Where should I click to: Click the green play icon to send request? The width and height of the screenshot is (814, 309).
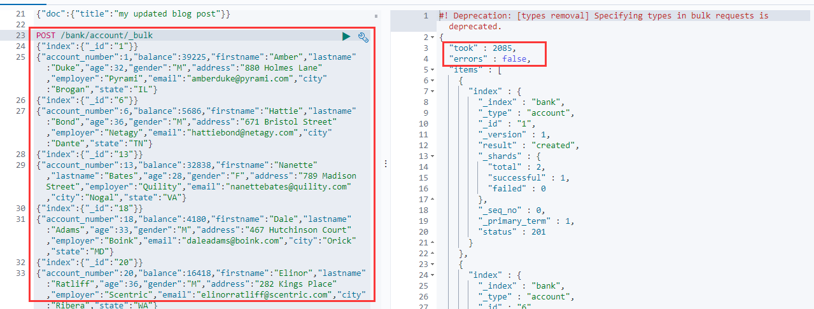point(346,37)
